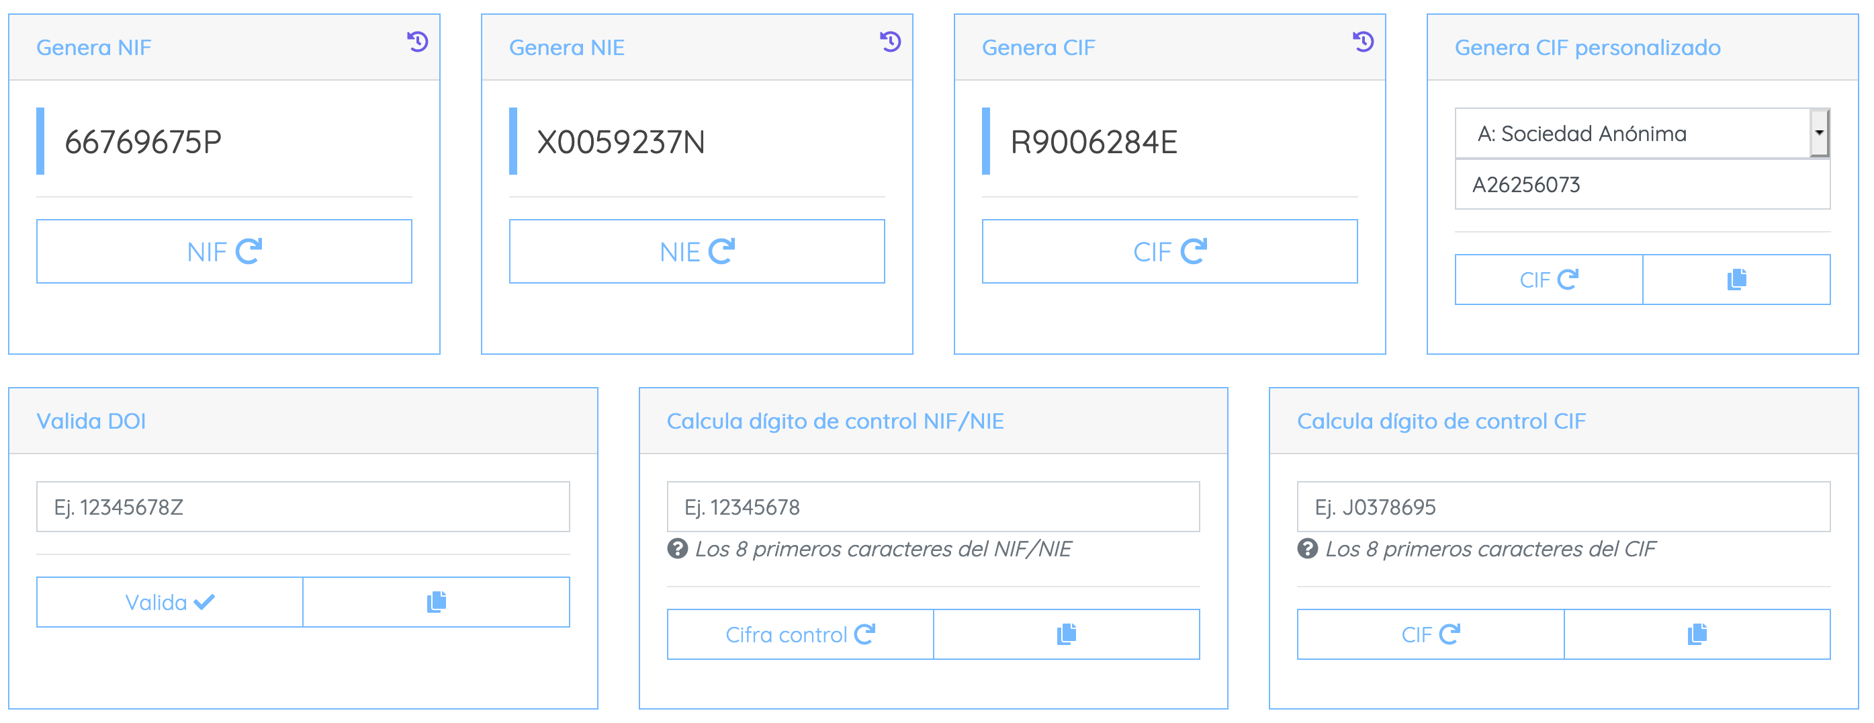Image resolution: width=1874 pixels, height=723 pixels.
Task: Click the help icon beside the CIF hint text
Action: click(1308, 551)
